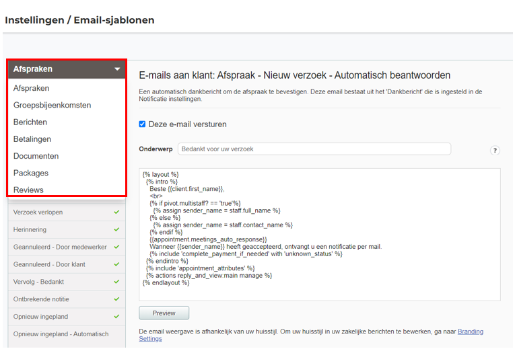Click the '{% endlayout %}' line
The width and height of the screenshot is (515, 351).
166,283
